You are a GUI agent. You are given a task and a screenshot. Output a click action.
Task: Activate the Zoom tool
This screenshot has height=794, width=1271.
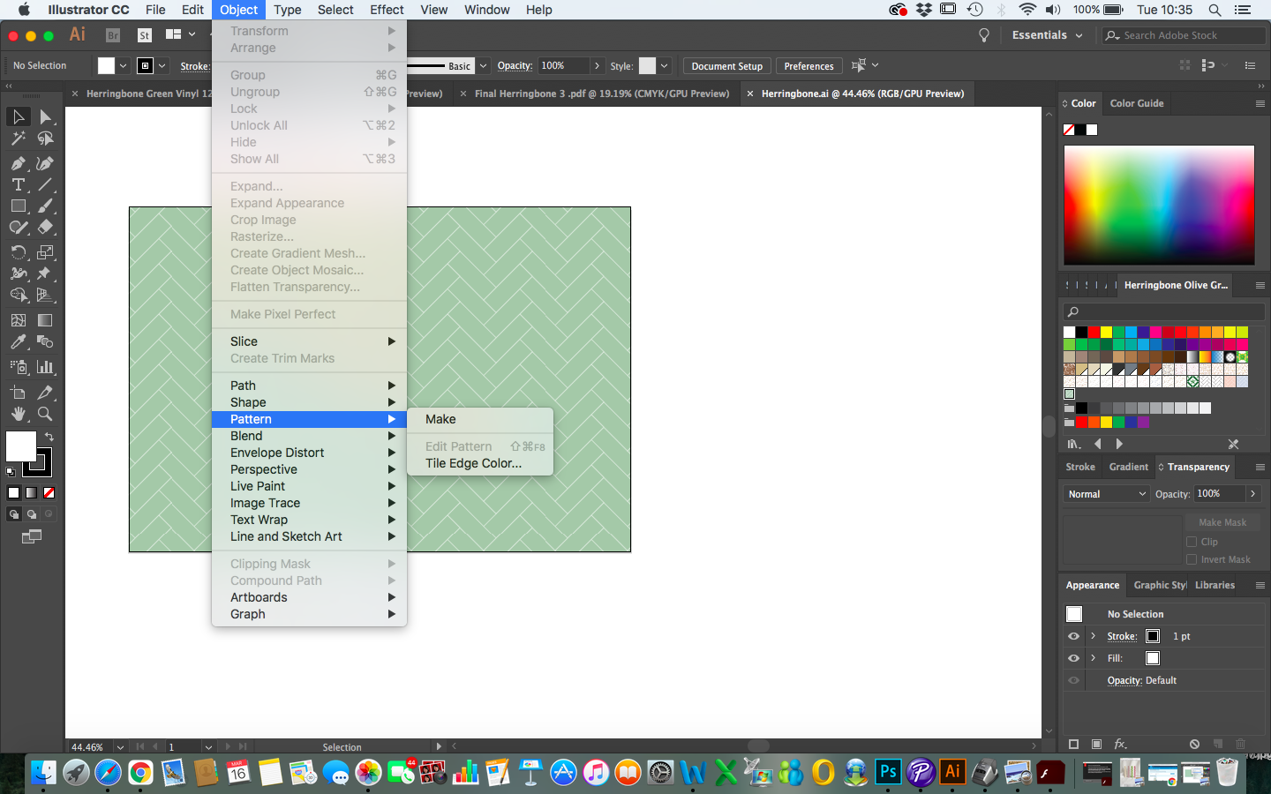(43, 414)
